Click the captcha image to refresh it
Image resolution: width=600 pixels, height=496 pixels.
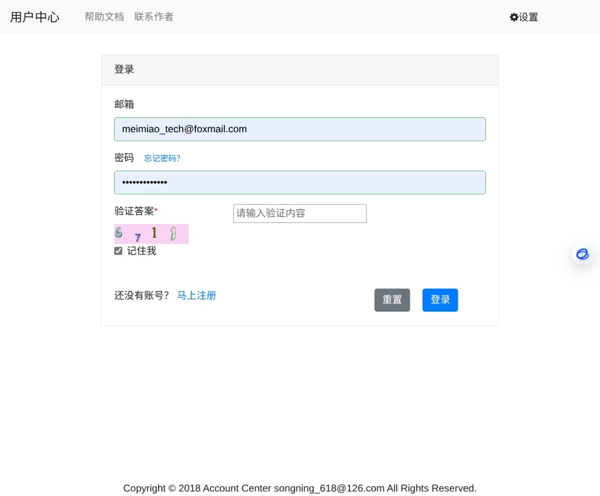click(151, 234)
